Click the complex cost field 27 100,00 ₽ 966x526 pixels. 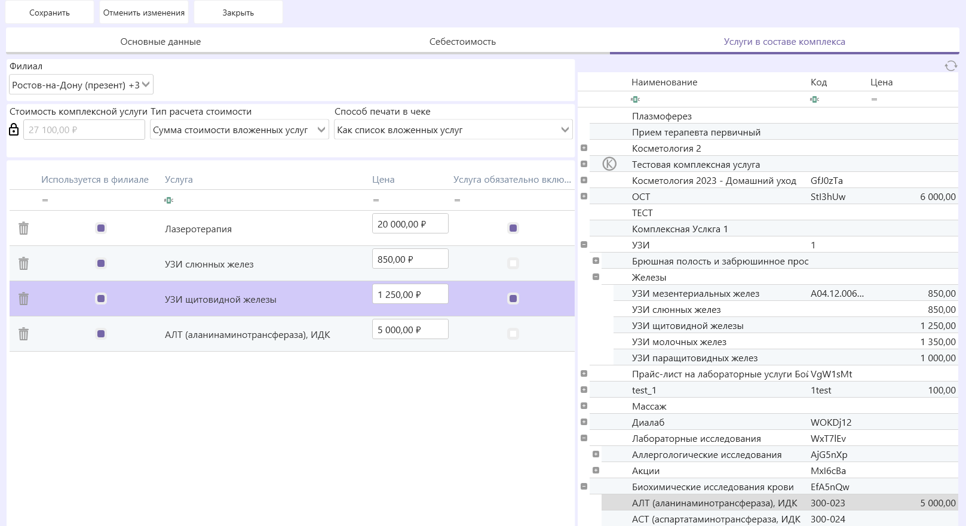click(x=84, y=130)
